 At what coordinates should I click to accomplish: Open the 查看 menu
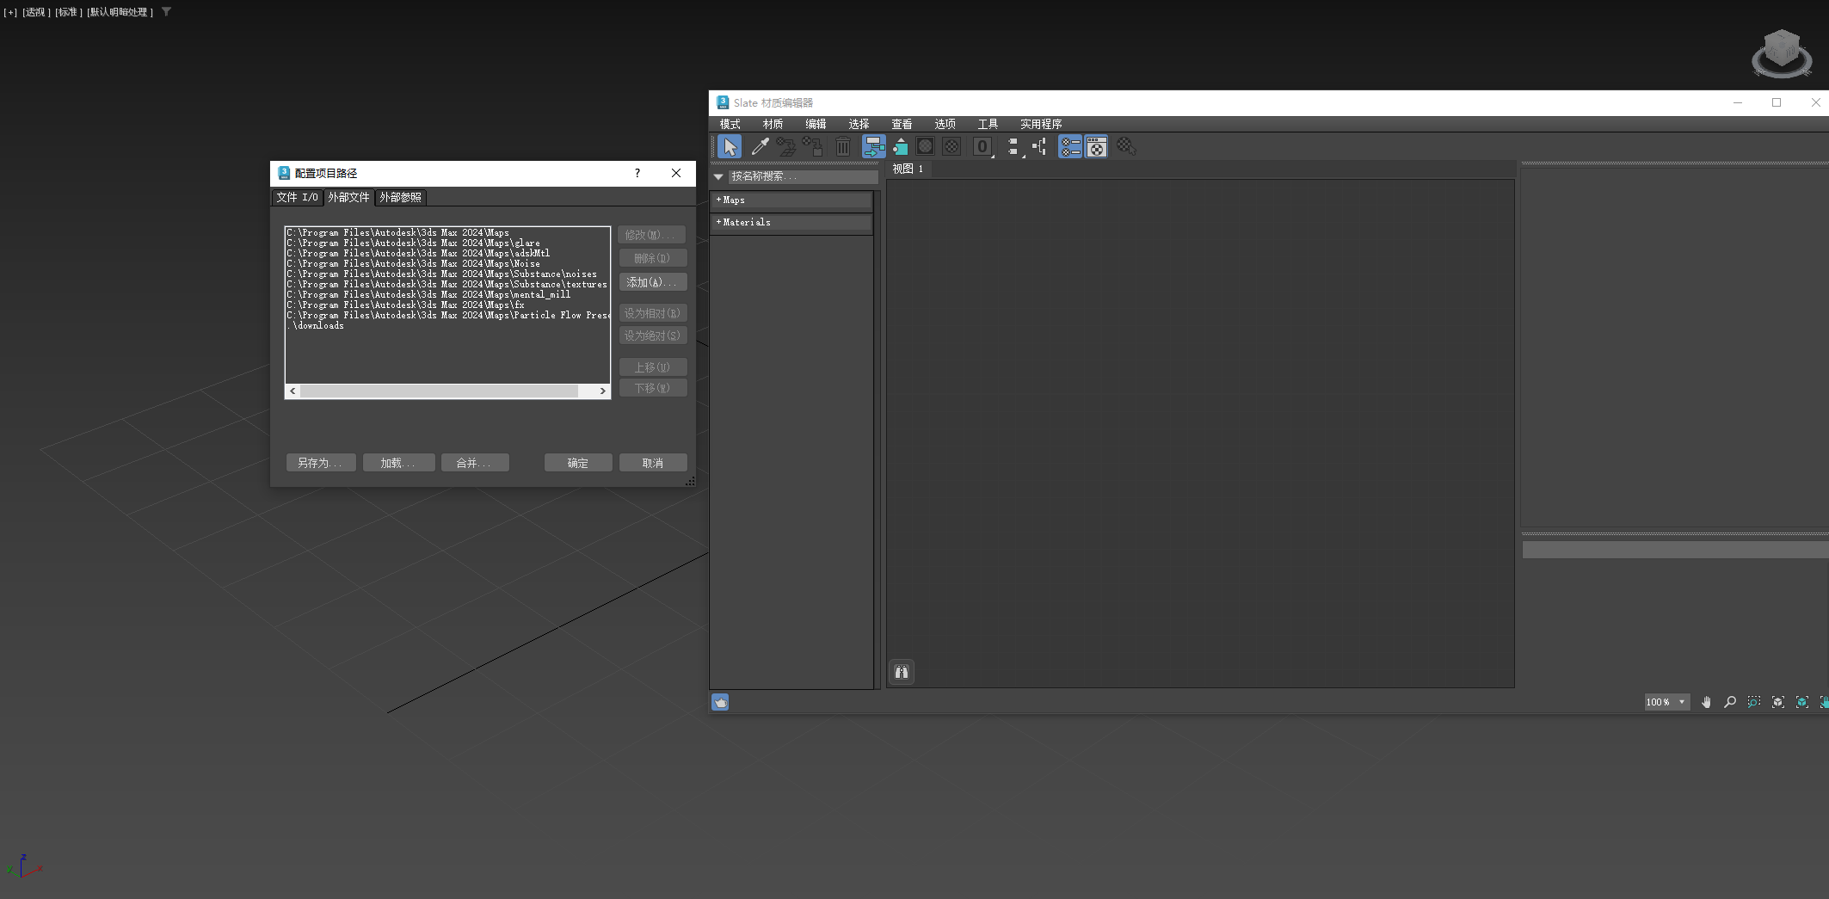click(x=902, y=124)
